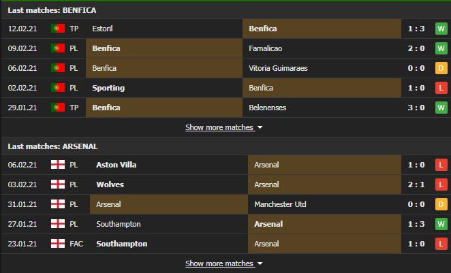Click the Last matches: ARSENAL header

(52, 146)
